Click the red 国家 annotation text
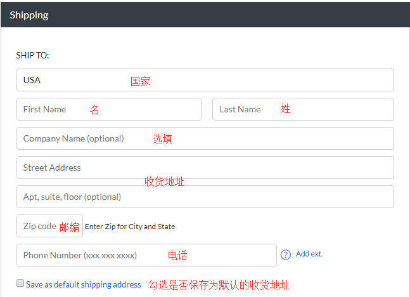Image resolution: width=410 pixels, height=297 pixels. click(x=141, y=81)
